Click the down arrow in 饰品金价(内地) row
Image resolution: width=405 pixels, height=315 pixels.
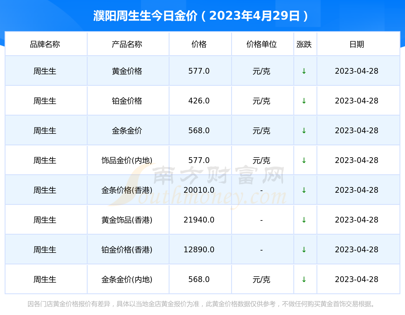pos(304,160)
